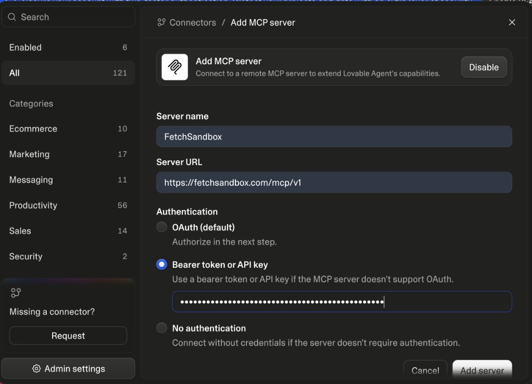Click the "Server name" label
The height and width of the screenshot is (384, 532).
pos(182,116)
